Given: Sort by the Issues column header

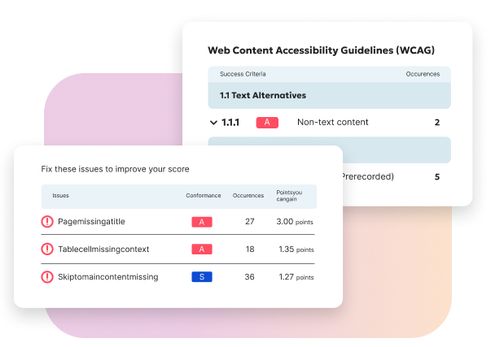Looking at the screenshot, I should [x=61, y=196].
